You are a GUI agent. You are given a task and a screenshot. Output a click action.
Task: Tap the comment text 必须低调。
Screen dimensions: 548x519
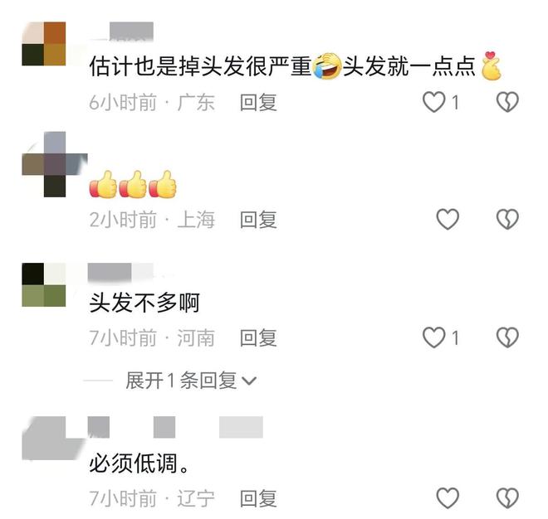pos(139,463)
